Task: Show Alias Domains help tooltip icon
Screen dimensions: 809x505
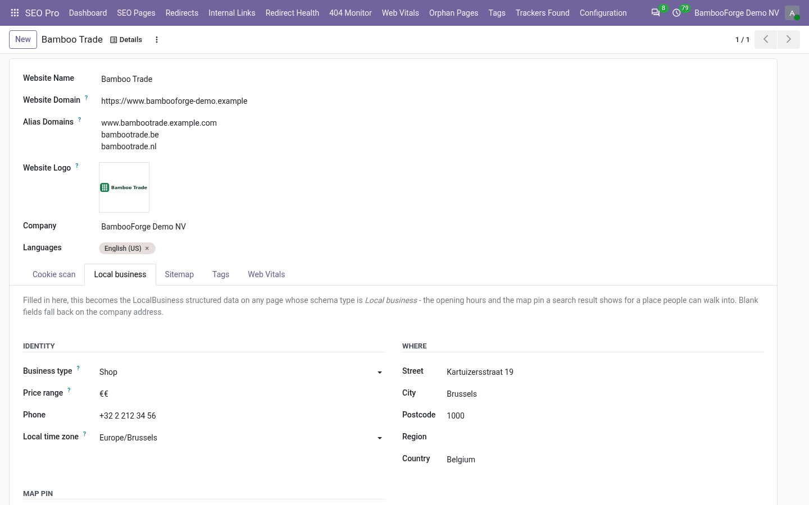Action: (x=79, y=120)
